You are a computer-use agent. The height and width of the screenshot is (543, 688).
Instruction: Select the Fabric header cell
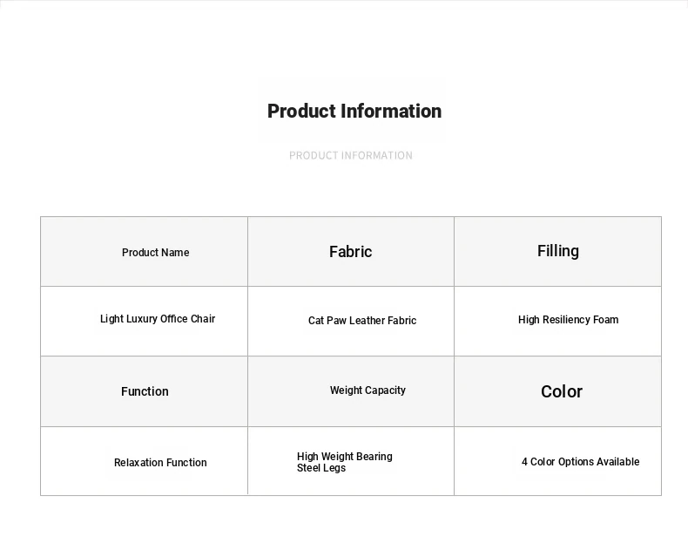(351, 252)
